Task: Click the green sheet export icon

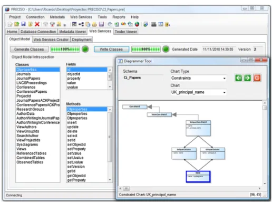Action: [116, 24]
